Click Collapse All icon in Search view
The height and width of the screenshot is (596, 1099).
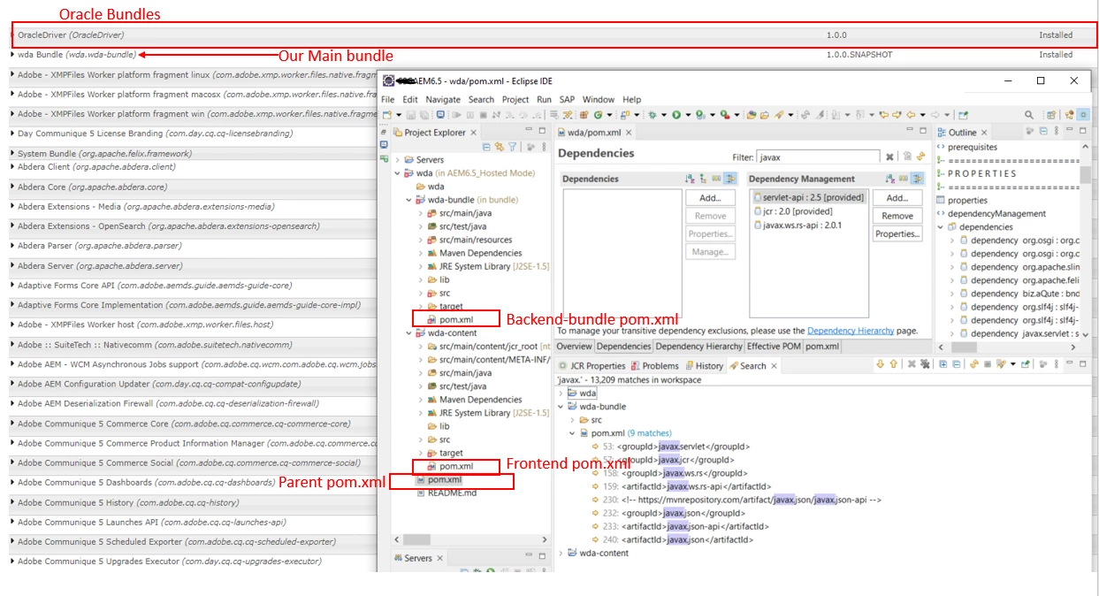click(x=956, y=364)
